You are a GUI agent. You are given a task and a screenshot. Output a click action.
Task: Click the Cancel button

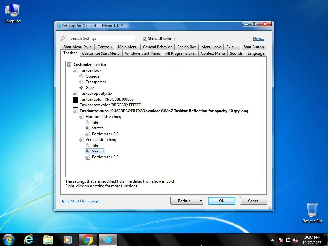[254, 201]
